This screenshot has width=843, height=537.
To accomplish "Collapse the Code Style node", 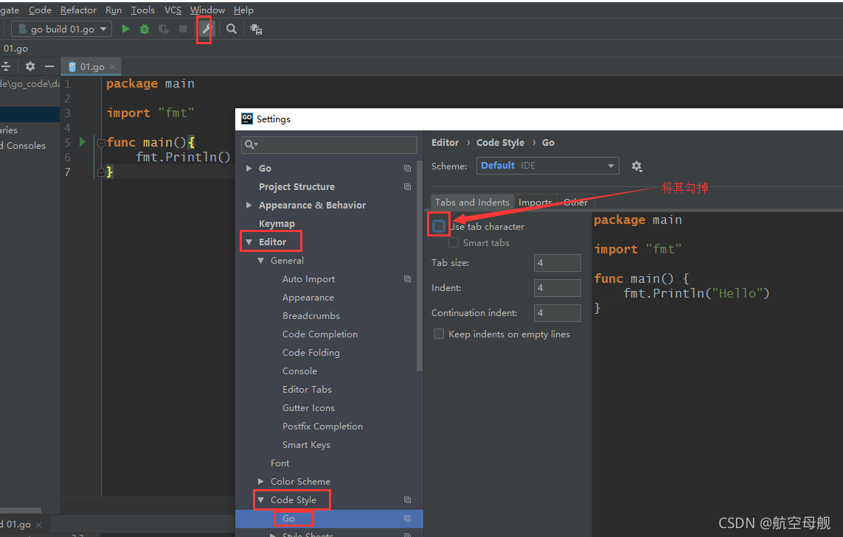I will [261, 499].
